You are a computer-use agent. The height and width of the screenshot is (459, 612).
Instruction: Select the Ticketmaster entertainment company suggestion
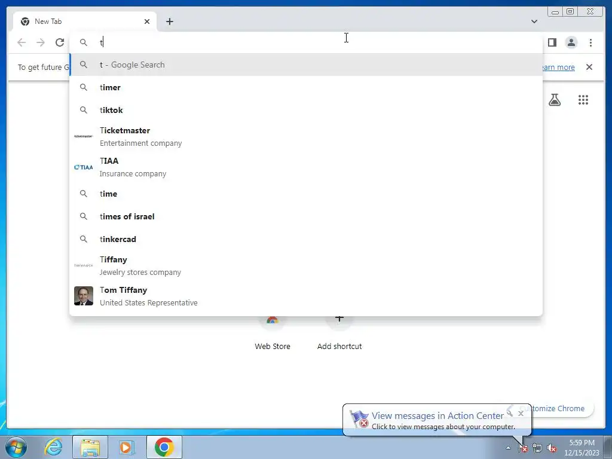pos(306,137)
